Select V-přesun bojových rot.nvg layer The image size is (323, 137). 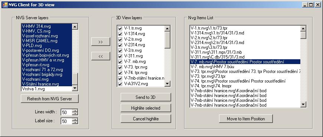coord(47,55)
